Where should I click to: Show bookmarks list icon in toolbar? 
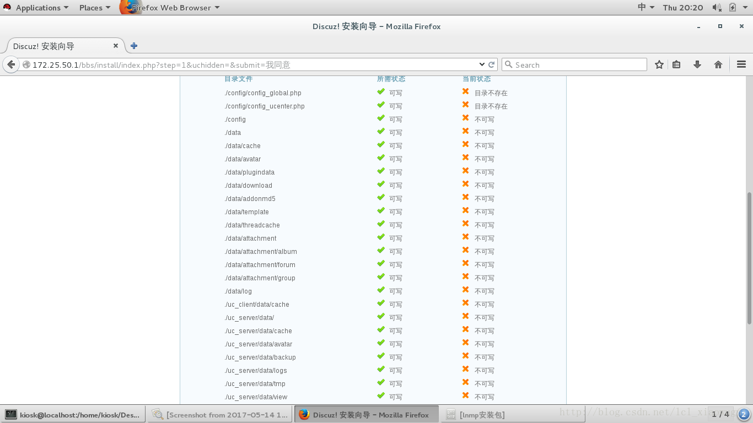tap(676, 64)
